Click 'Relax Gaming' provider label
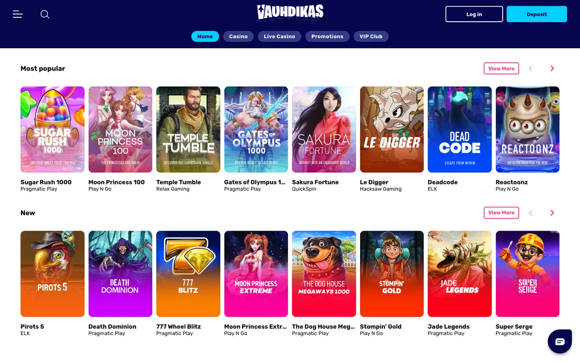 pyautogui.click(x=173, y=189)
